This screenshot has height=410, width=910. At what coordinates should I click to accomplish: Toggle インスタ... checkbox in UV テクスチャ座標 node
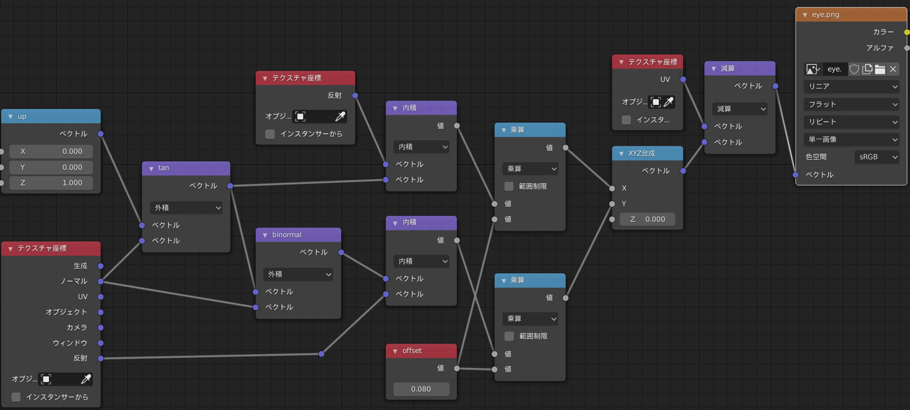click(626, 120)
